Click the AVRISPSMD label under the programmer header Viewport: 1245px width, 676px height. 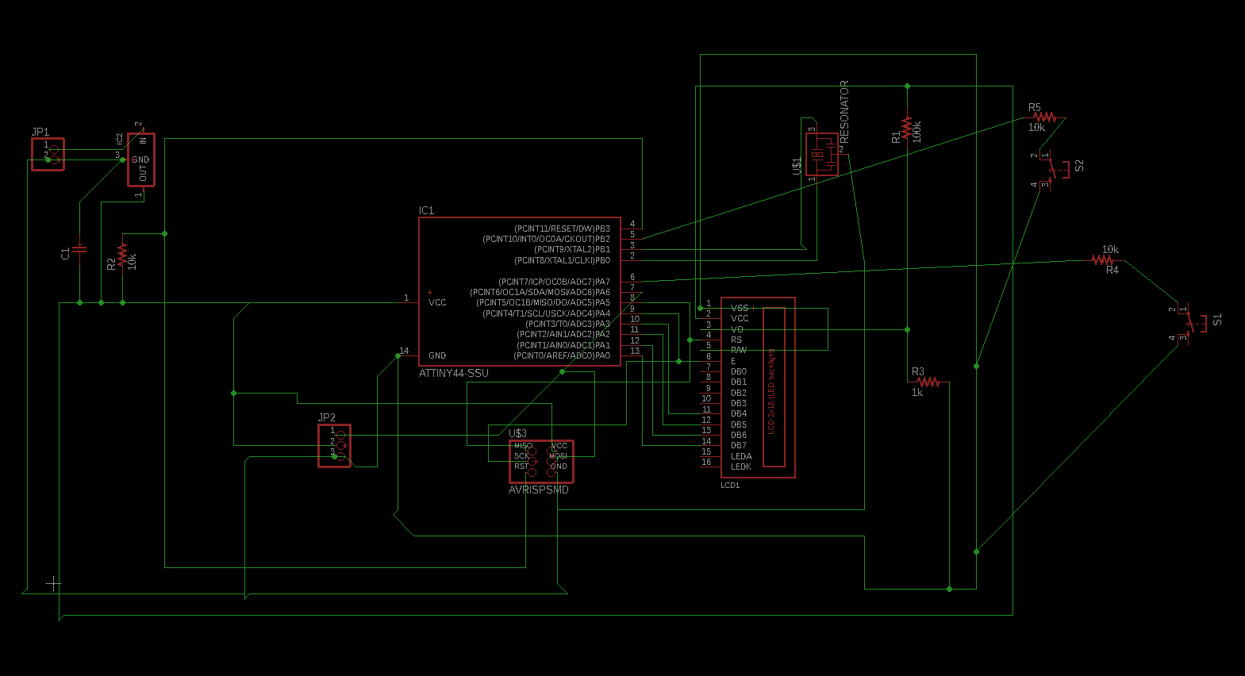[x=539, y=490]
